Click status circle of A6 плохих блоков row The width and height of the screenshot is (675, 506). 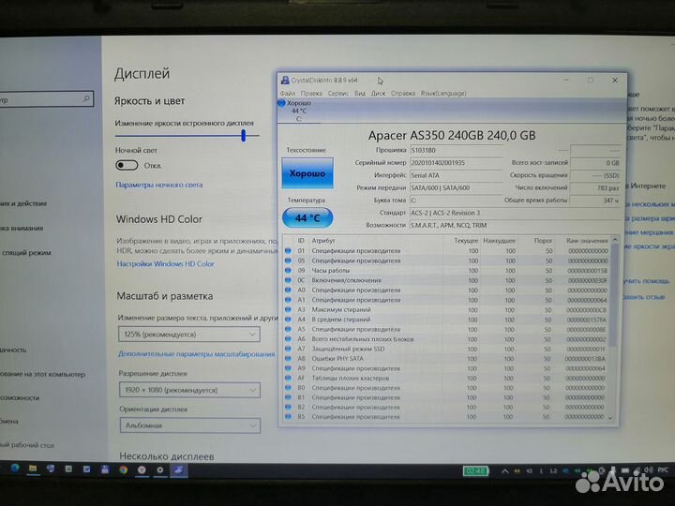coord(288,339)
